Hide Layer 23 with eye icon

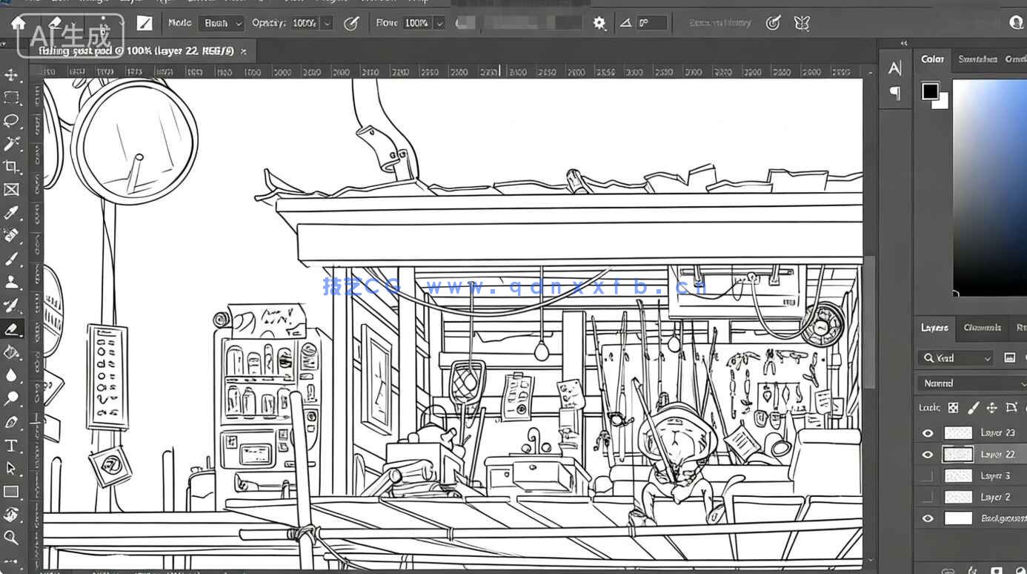(928, 433)
